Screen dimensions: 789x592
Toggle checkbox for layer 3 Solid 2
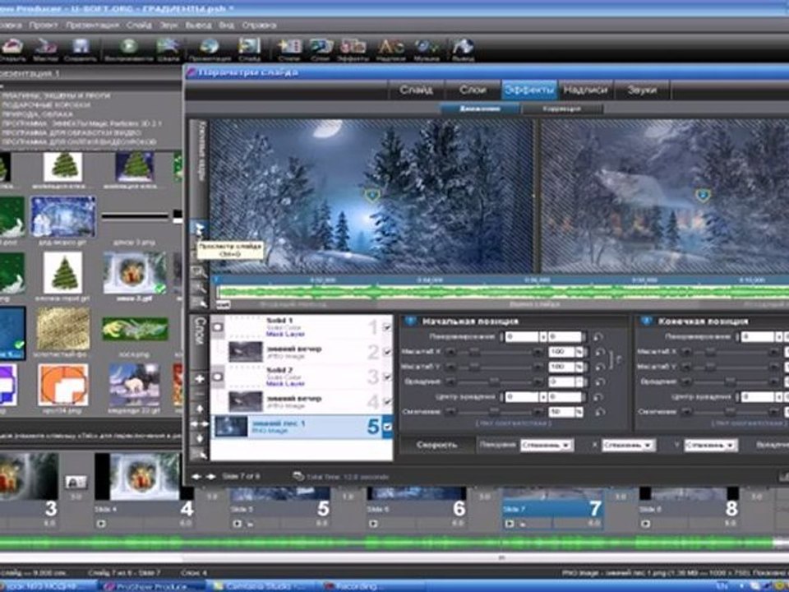click(387, 377)
